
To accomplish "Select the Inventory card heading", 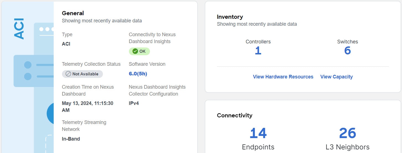I will coord(230,17).
